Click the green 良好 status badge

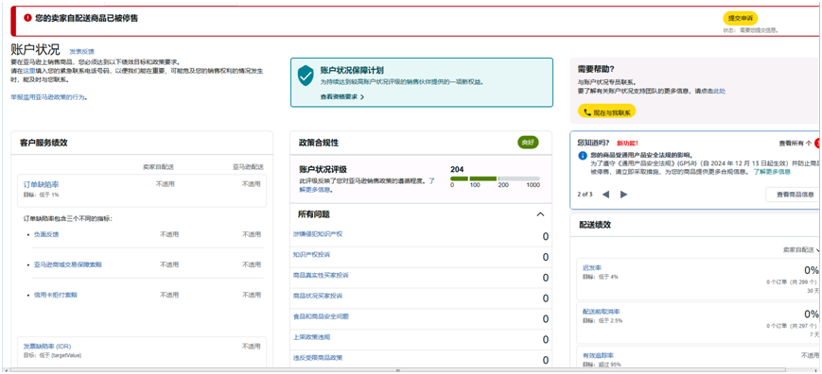click(x=528, y=143)
